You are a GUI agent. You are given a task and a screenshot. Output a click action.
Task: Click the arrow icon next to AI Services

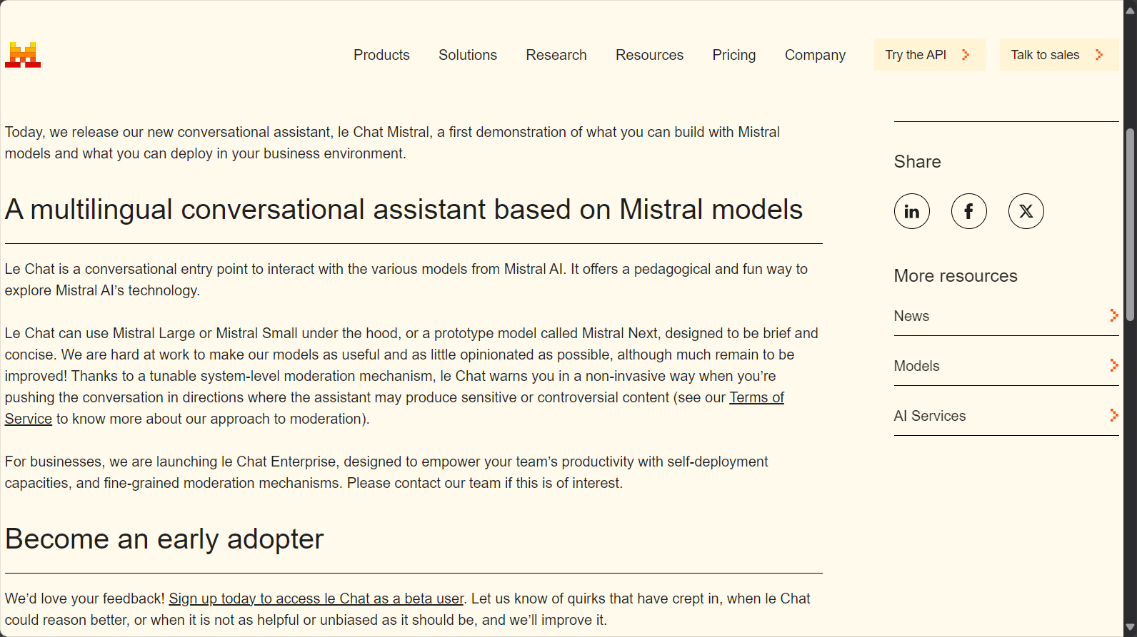pos(1113,415)
